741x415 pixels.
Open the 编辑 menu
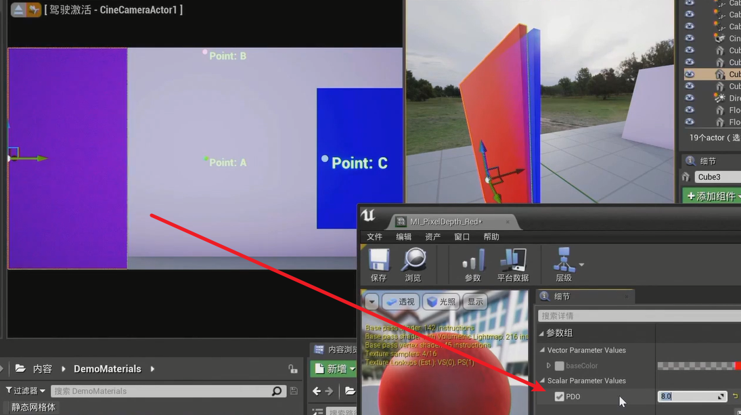click(x=403, y=236)
